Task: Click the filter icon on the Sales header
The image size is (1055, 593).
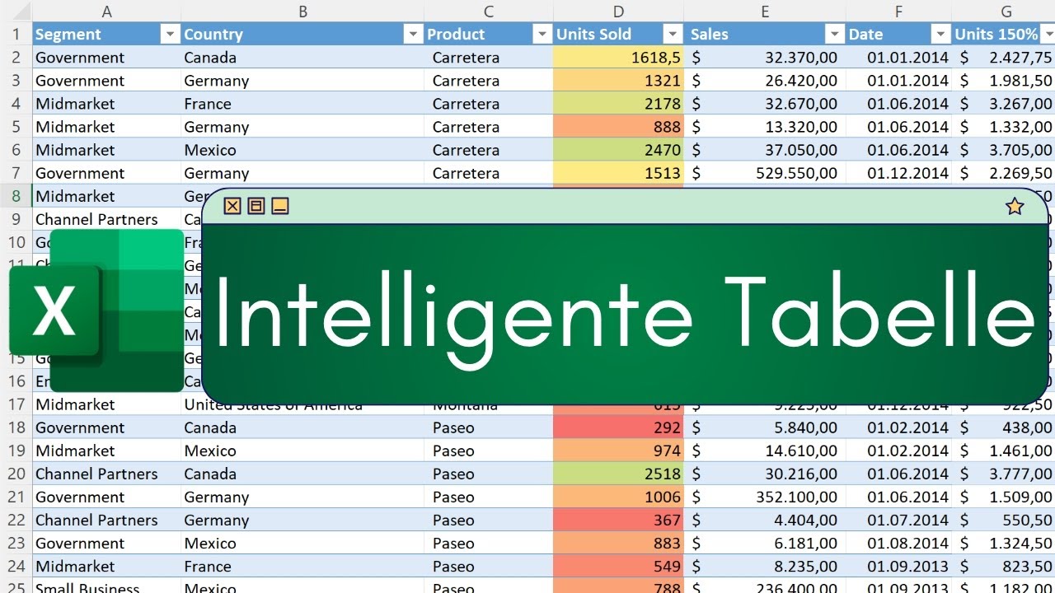Action: pyautogui.click(x=833, y=34)
